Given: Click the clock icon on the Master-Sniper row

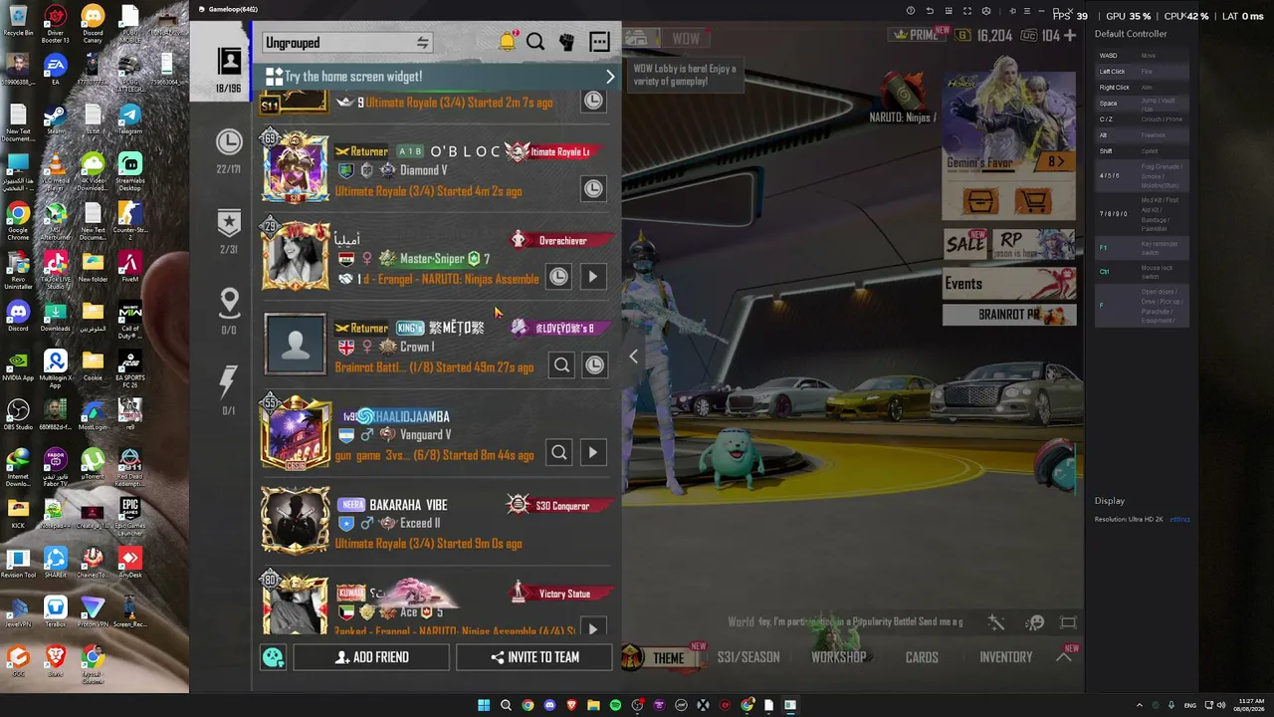Looking at the screenshot, I should [558, 277].
